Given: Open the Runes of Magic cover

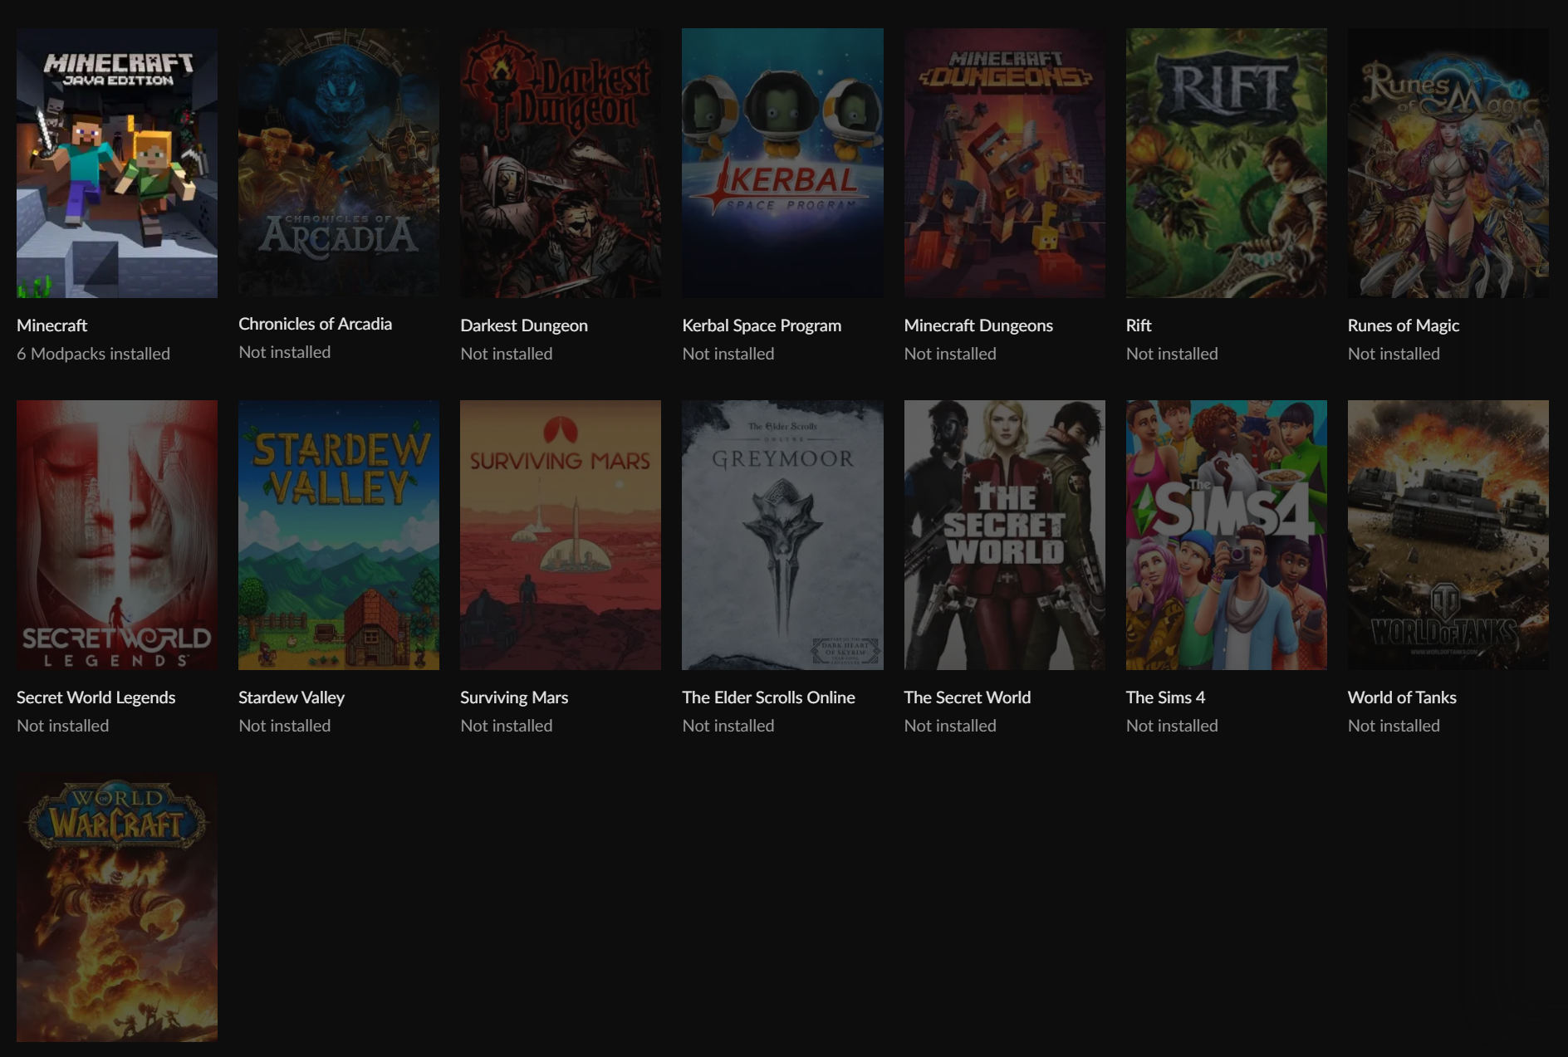Looking at the screenshot, I should tap(1448, 163).
